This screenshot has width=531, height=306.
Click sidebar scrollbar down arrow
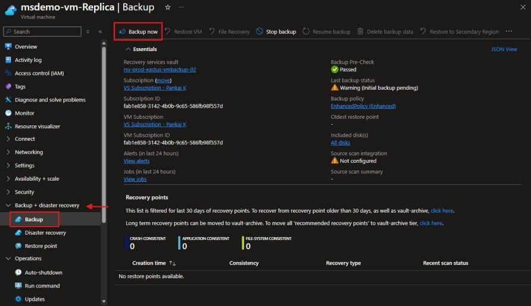[104, 301]
